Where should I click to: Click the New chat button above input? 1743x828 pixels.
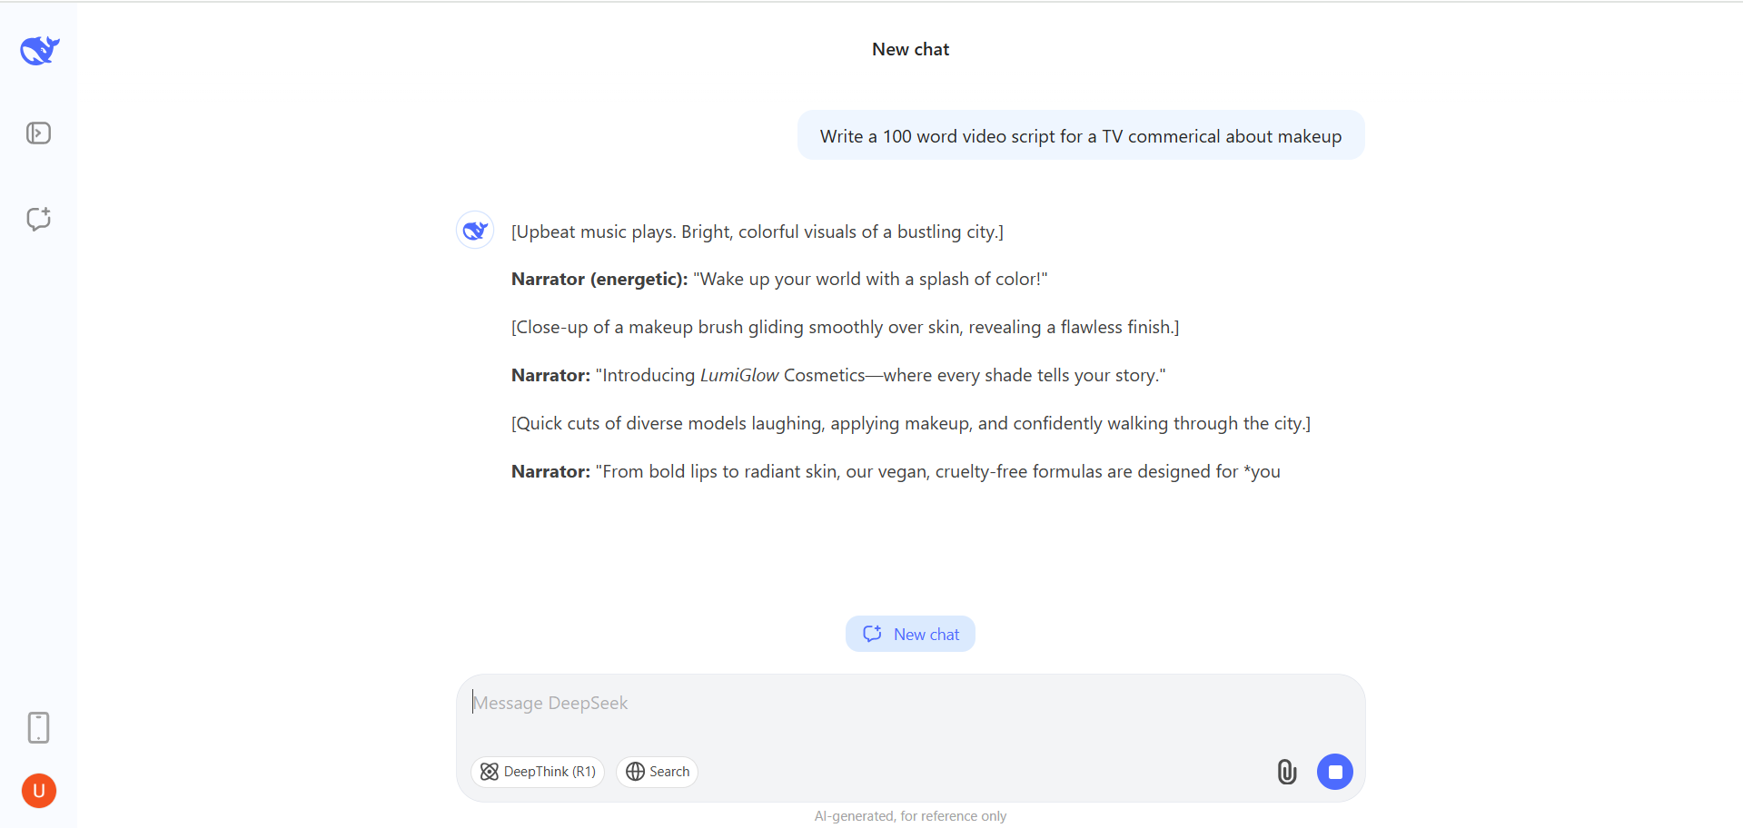(910, 634)
